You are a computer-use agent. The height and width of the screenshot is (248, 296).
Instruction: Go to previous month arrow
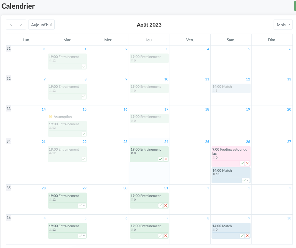click(11, 25)
